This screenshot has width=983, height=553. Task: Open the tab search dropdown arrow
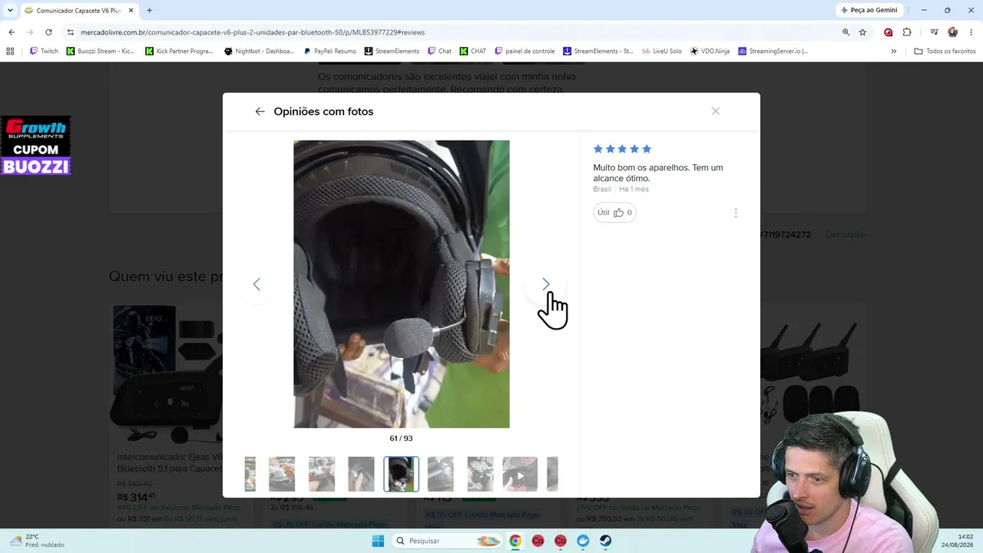10,11
